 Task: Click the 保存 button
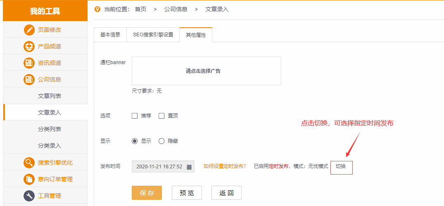(x=147, y=193)
